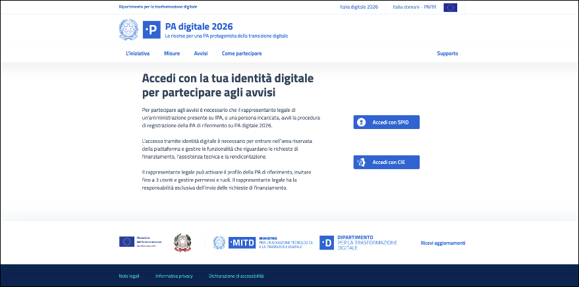Image resolution: width=579 pixels, height=287 pixels.
Task: Go to the Misure section
Action: (x=172, y=53)
